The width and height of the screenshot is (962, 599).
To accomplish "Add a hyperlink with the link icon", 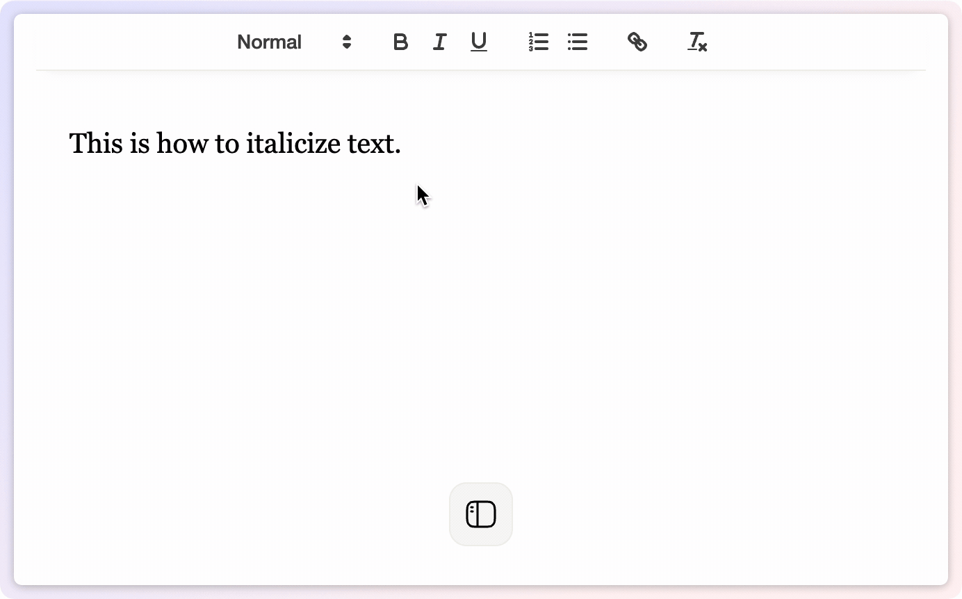I will (637, 42).
